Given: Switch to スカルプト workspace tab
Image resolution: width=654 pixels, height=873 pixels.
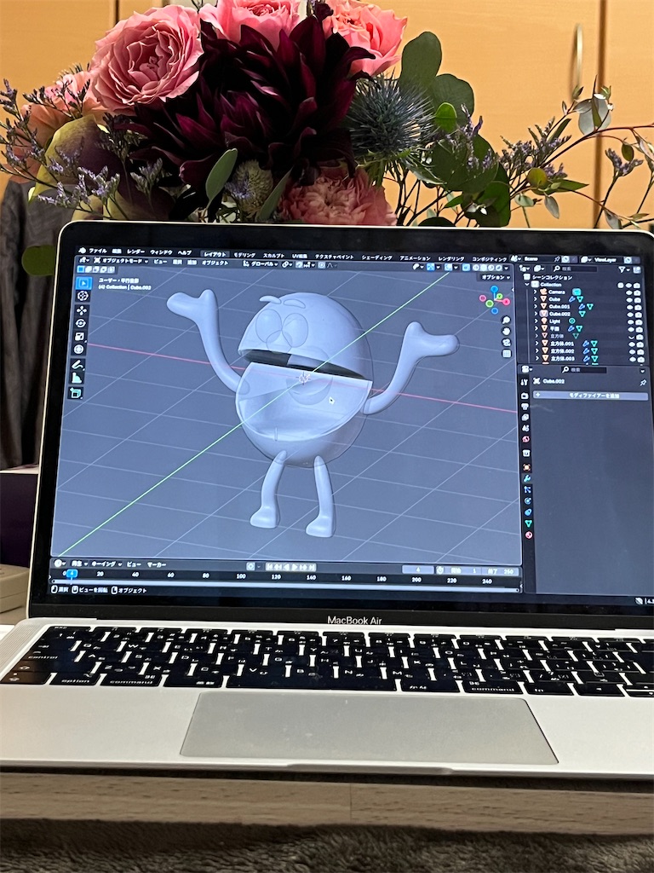Looking at the screenshot, I should [x=273, y=256].
